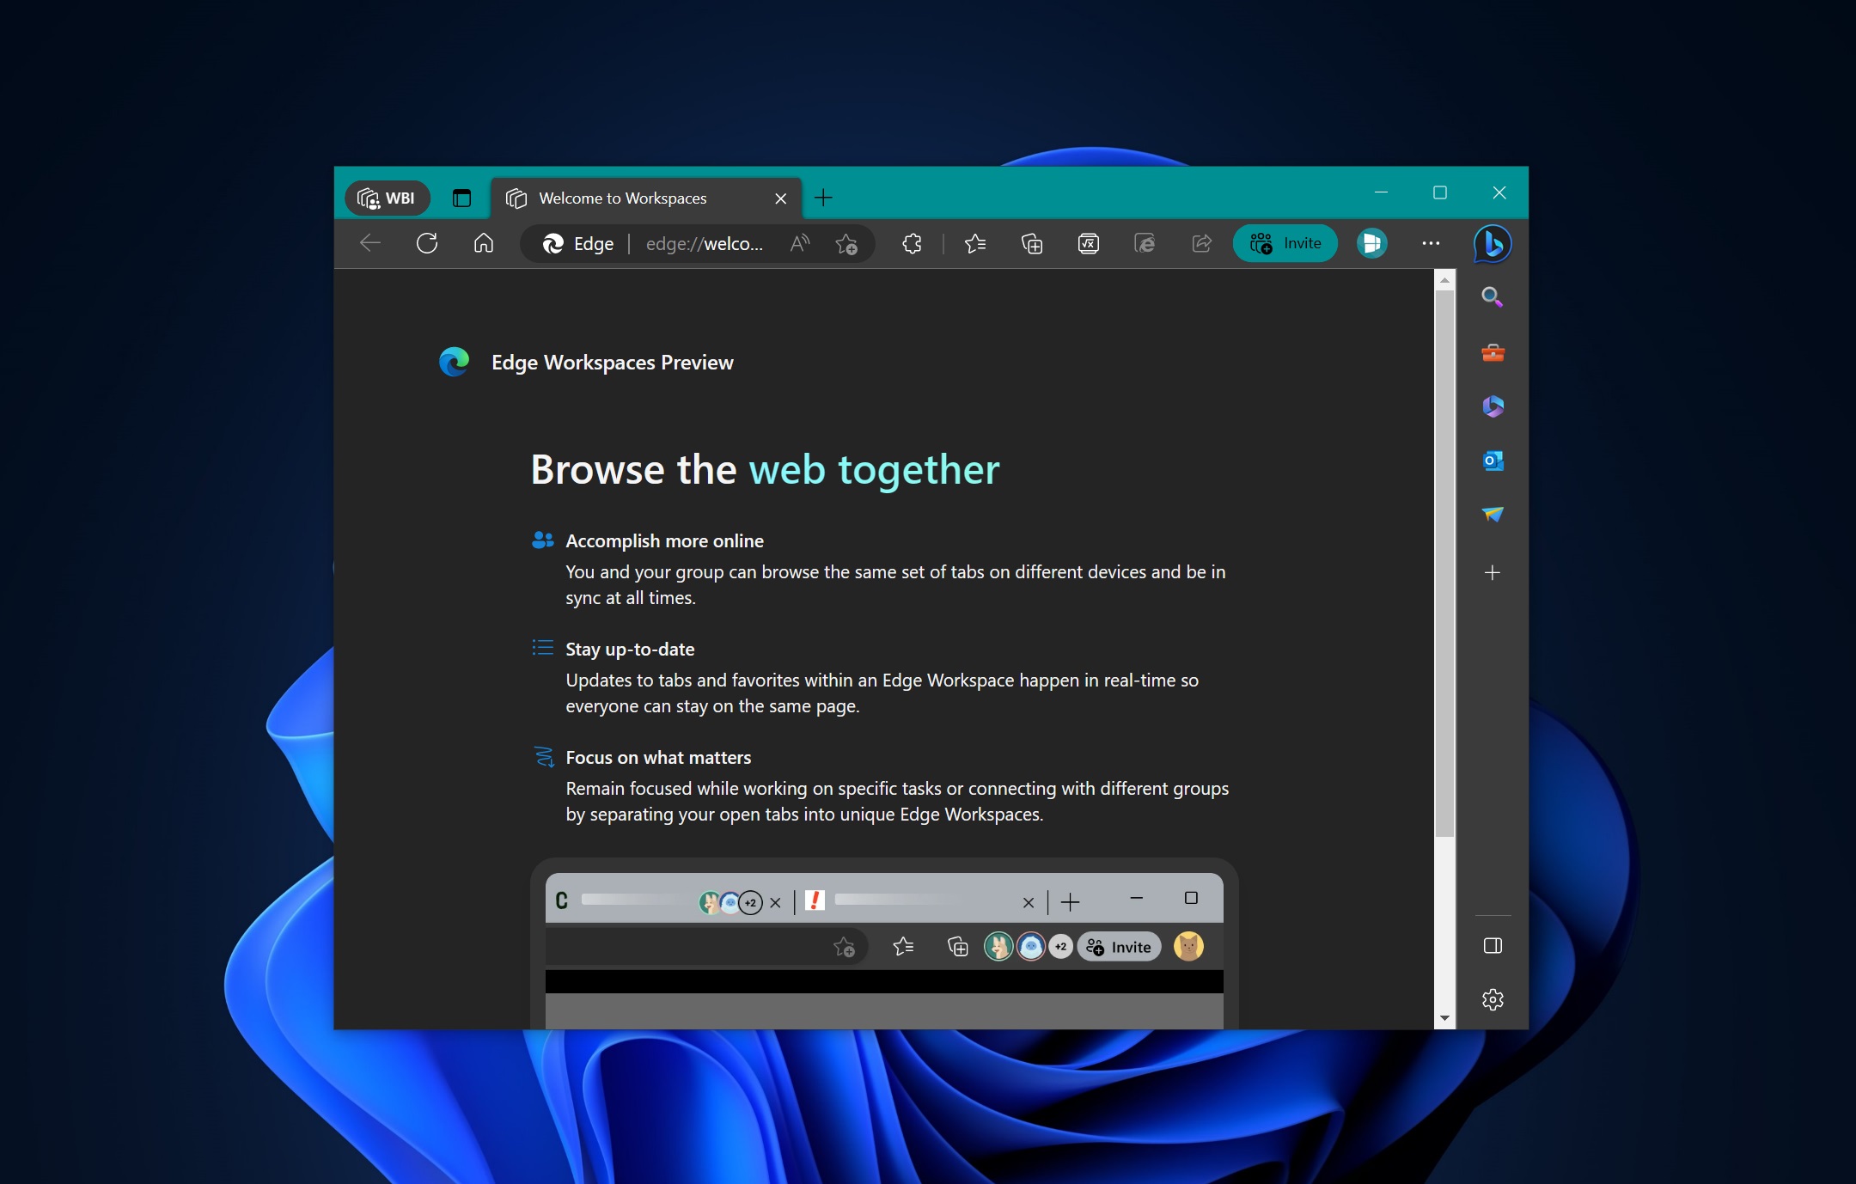Open Outlook in the sidebar

click(x=1493, y=461)
